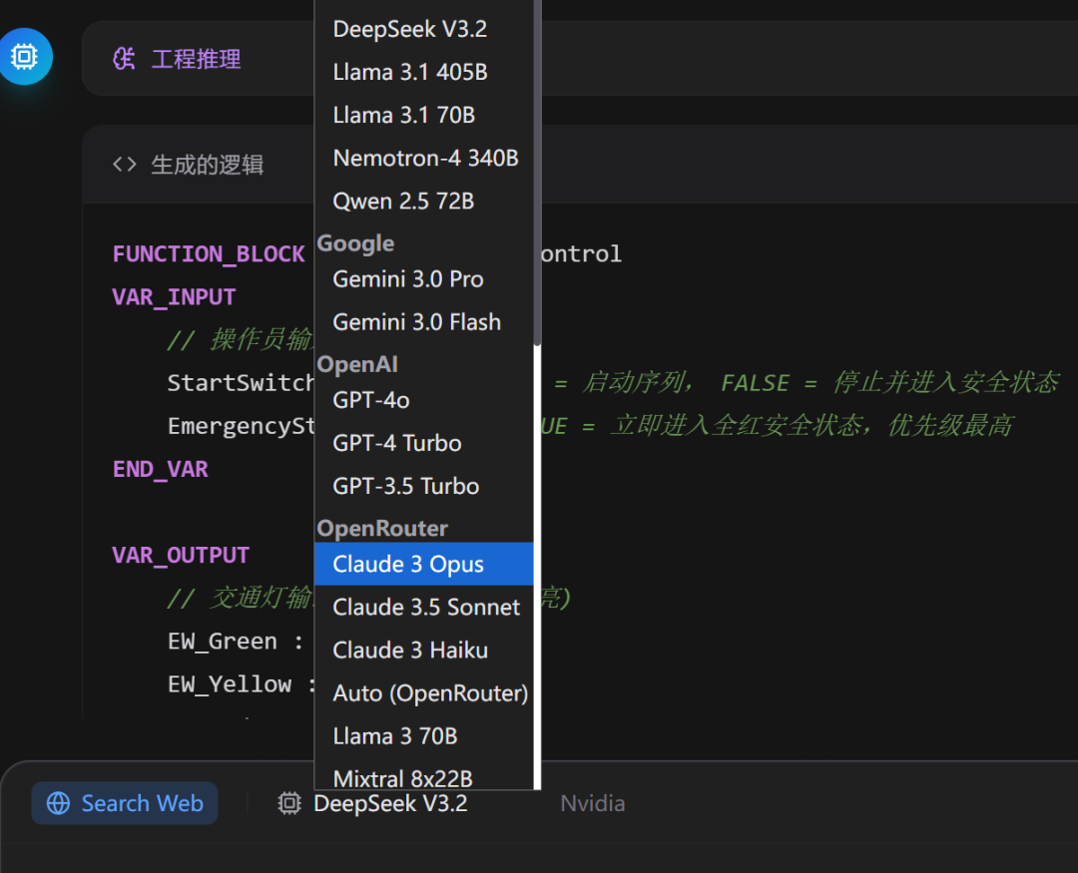Click the VAR_OUTPUT keyword
The width and height of the screenshot is (1078, 873).
tap(181, 555)
